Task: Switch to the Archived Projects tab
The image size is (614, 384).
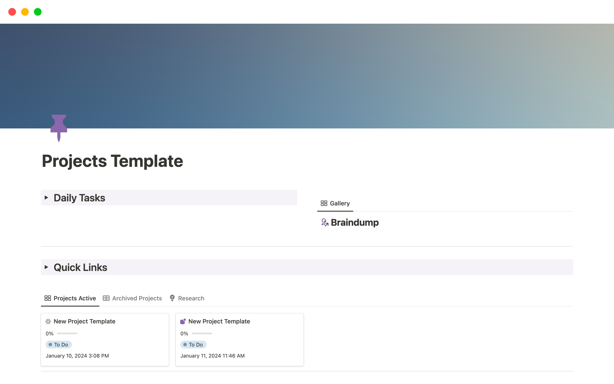Action: (137, 298)
